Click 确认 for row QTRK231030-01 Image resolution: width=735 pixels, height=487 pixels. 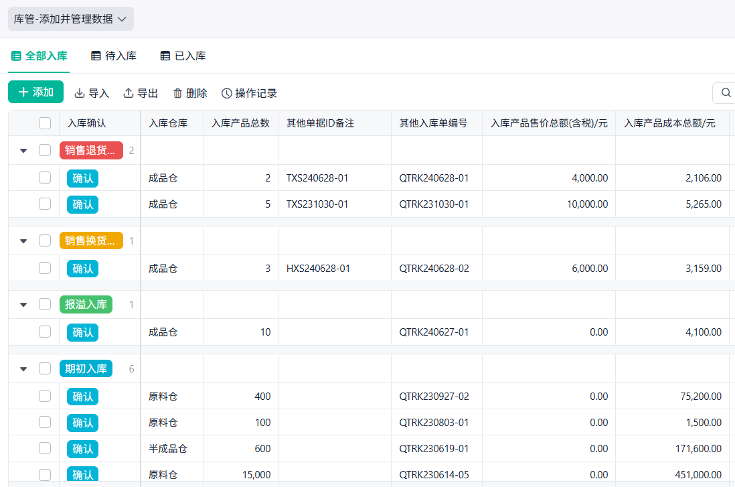tap(82, 204)
